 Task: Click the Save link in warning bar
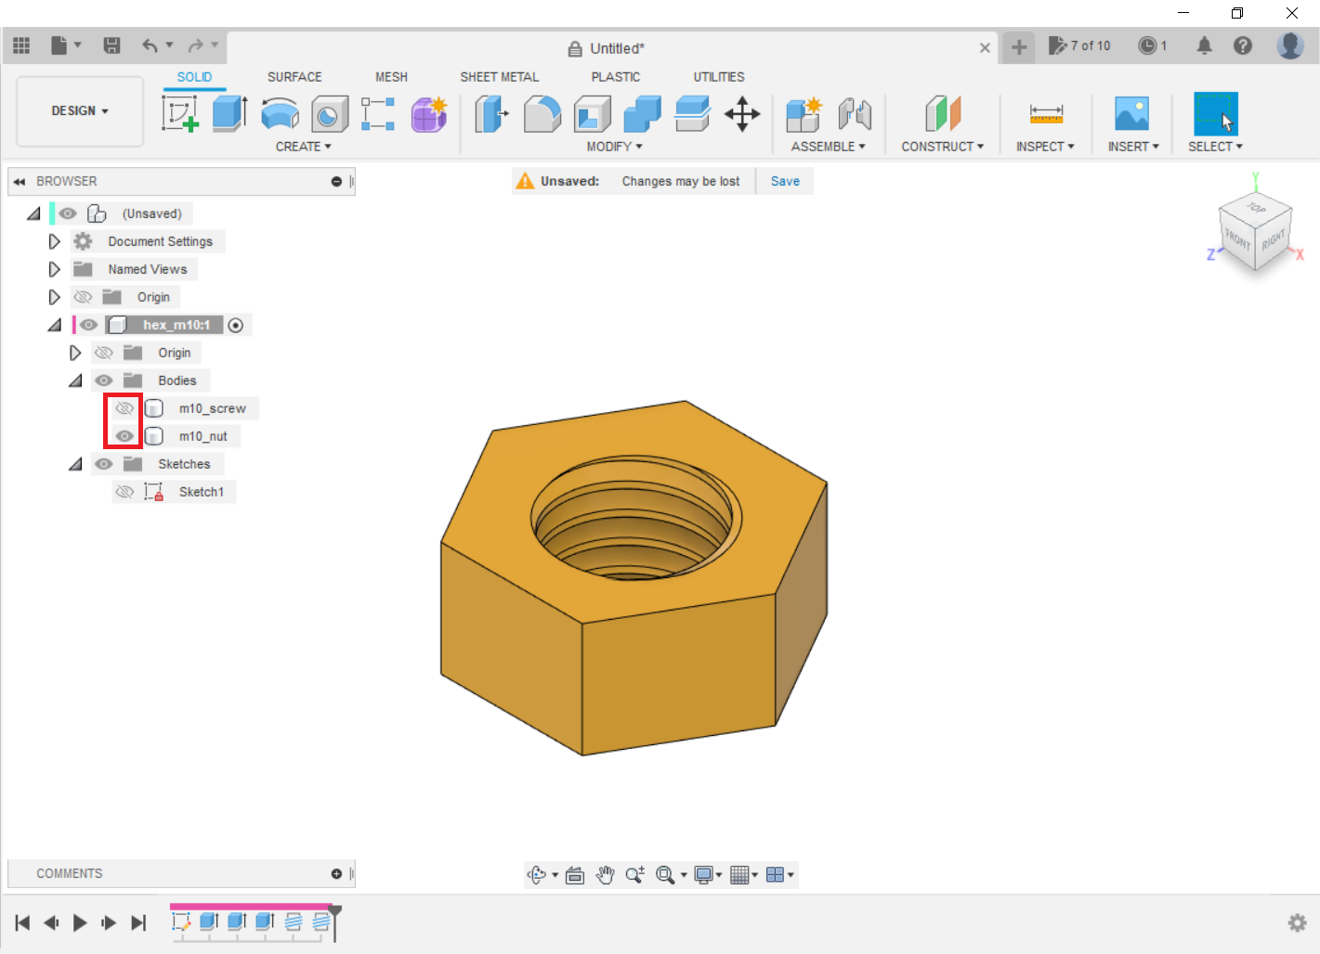(785, 181)
